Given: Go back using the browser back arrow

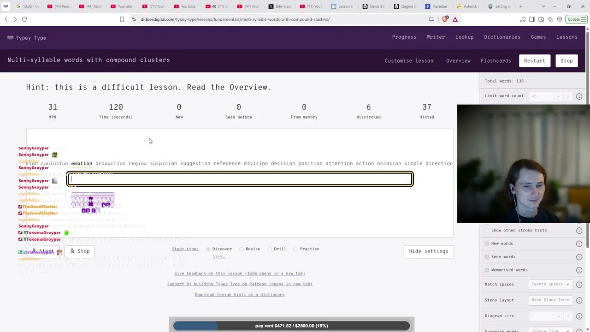Looking at the screenshot, I should point(6,19).
